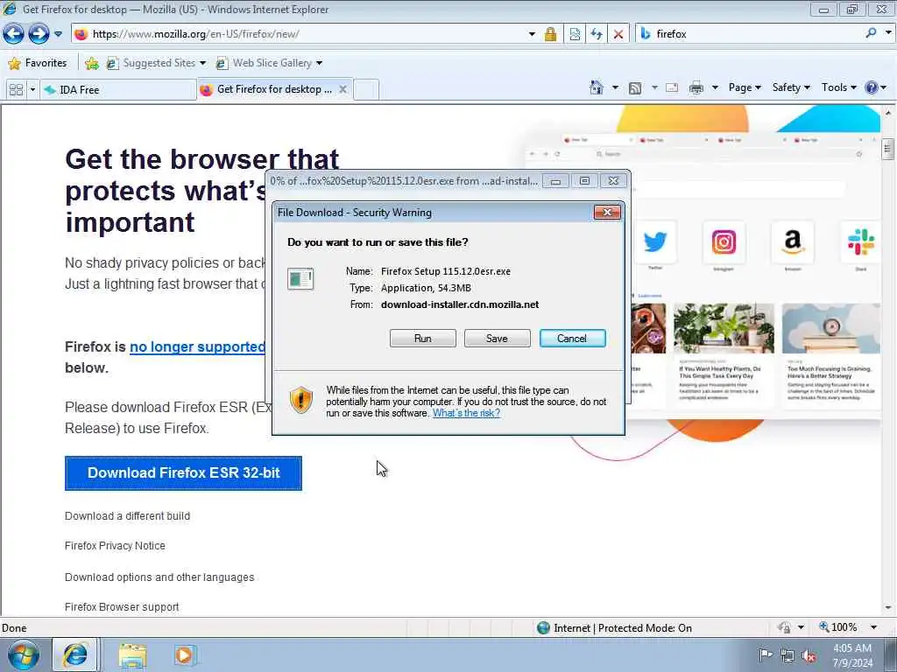This screenshot has height=672, width=897.
Task: Open a new blank tab
Action: click(366, 90)
